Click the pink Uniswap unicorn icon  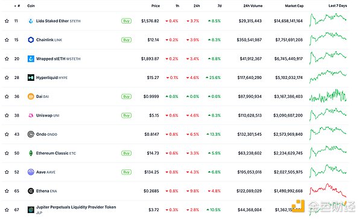pos(31,115)
